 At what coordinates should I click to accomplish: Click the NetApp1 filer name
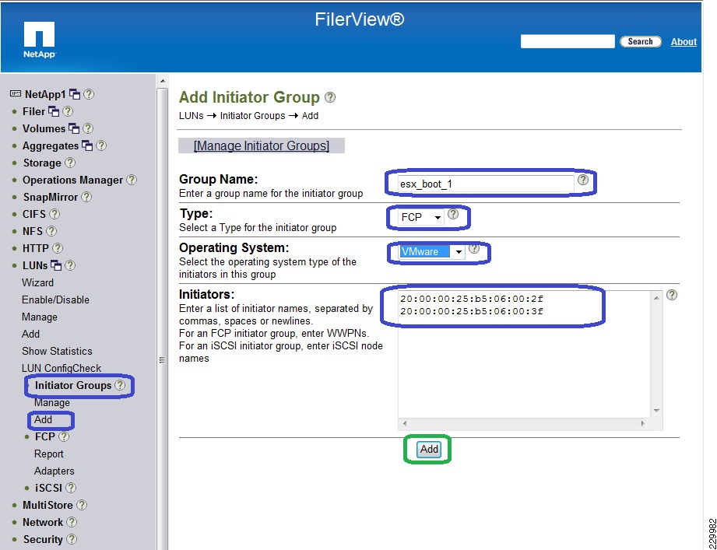coord(45,94)
